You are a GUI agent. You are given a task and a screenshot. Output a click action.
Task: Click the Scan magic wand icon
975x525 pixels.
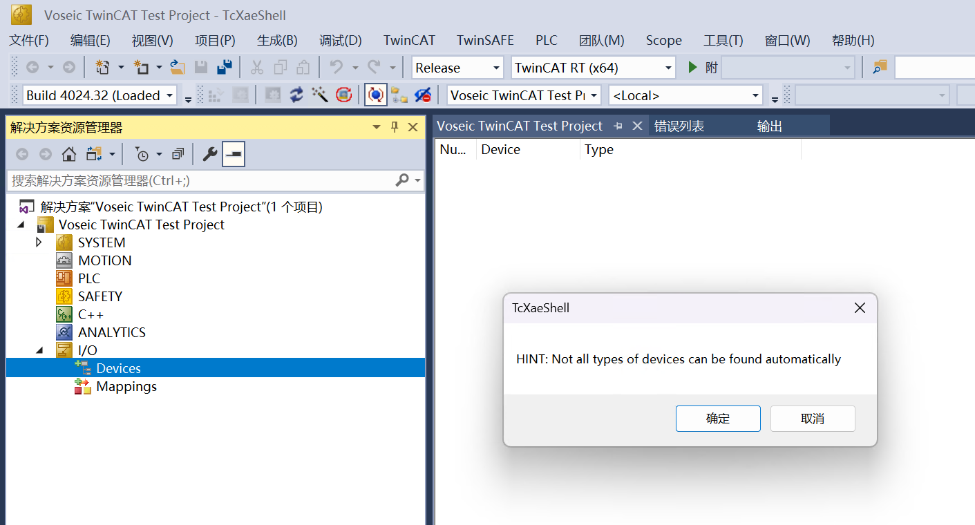(x=320, y=95)
